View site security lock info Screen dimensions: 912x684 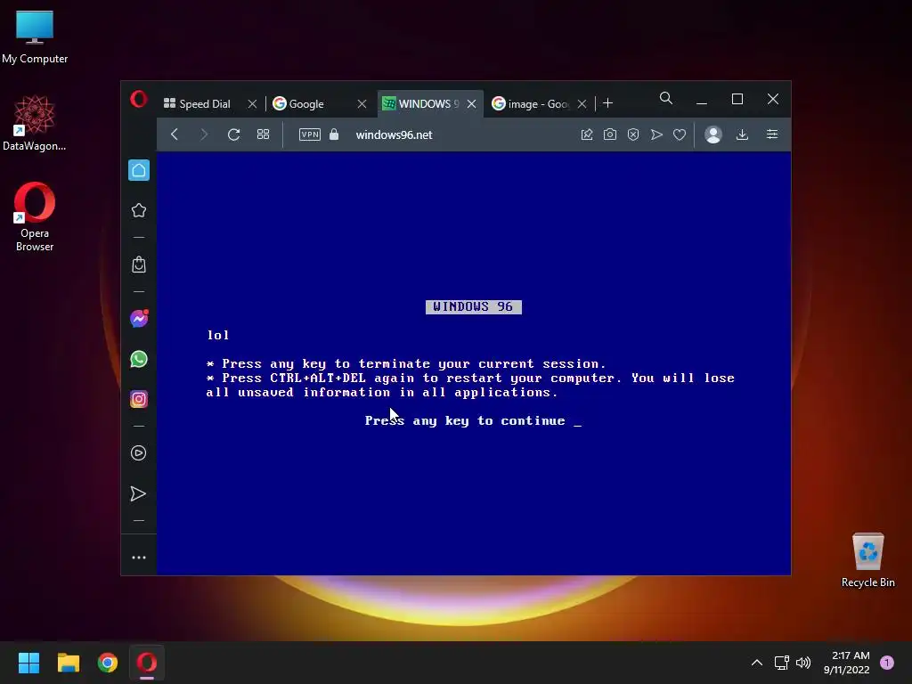[x=334, y=134]
